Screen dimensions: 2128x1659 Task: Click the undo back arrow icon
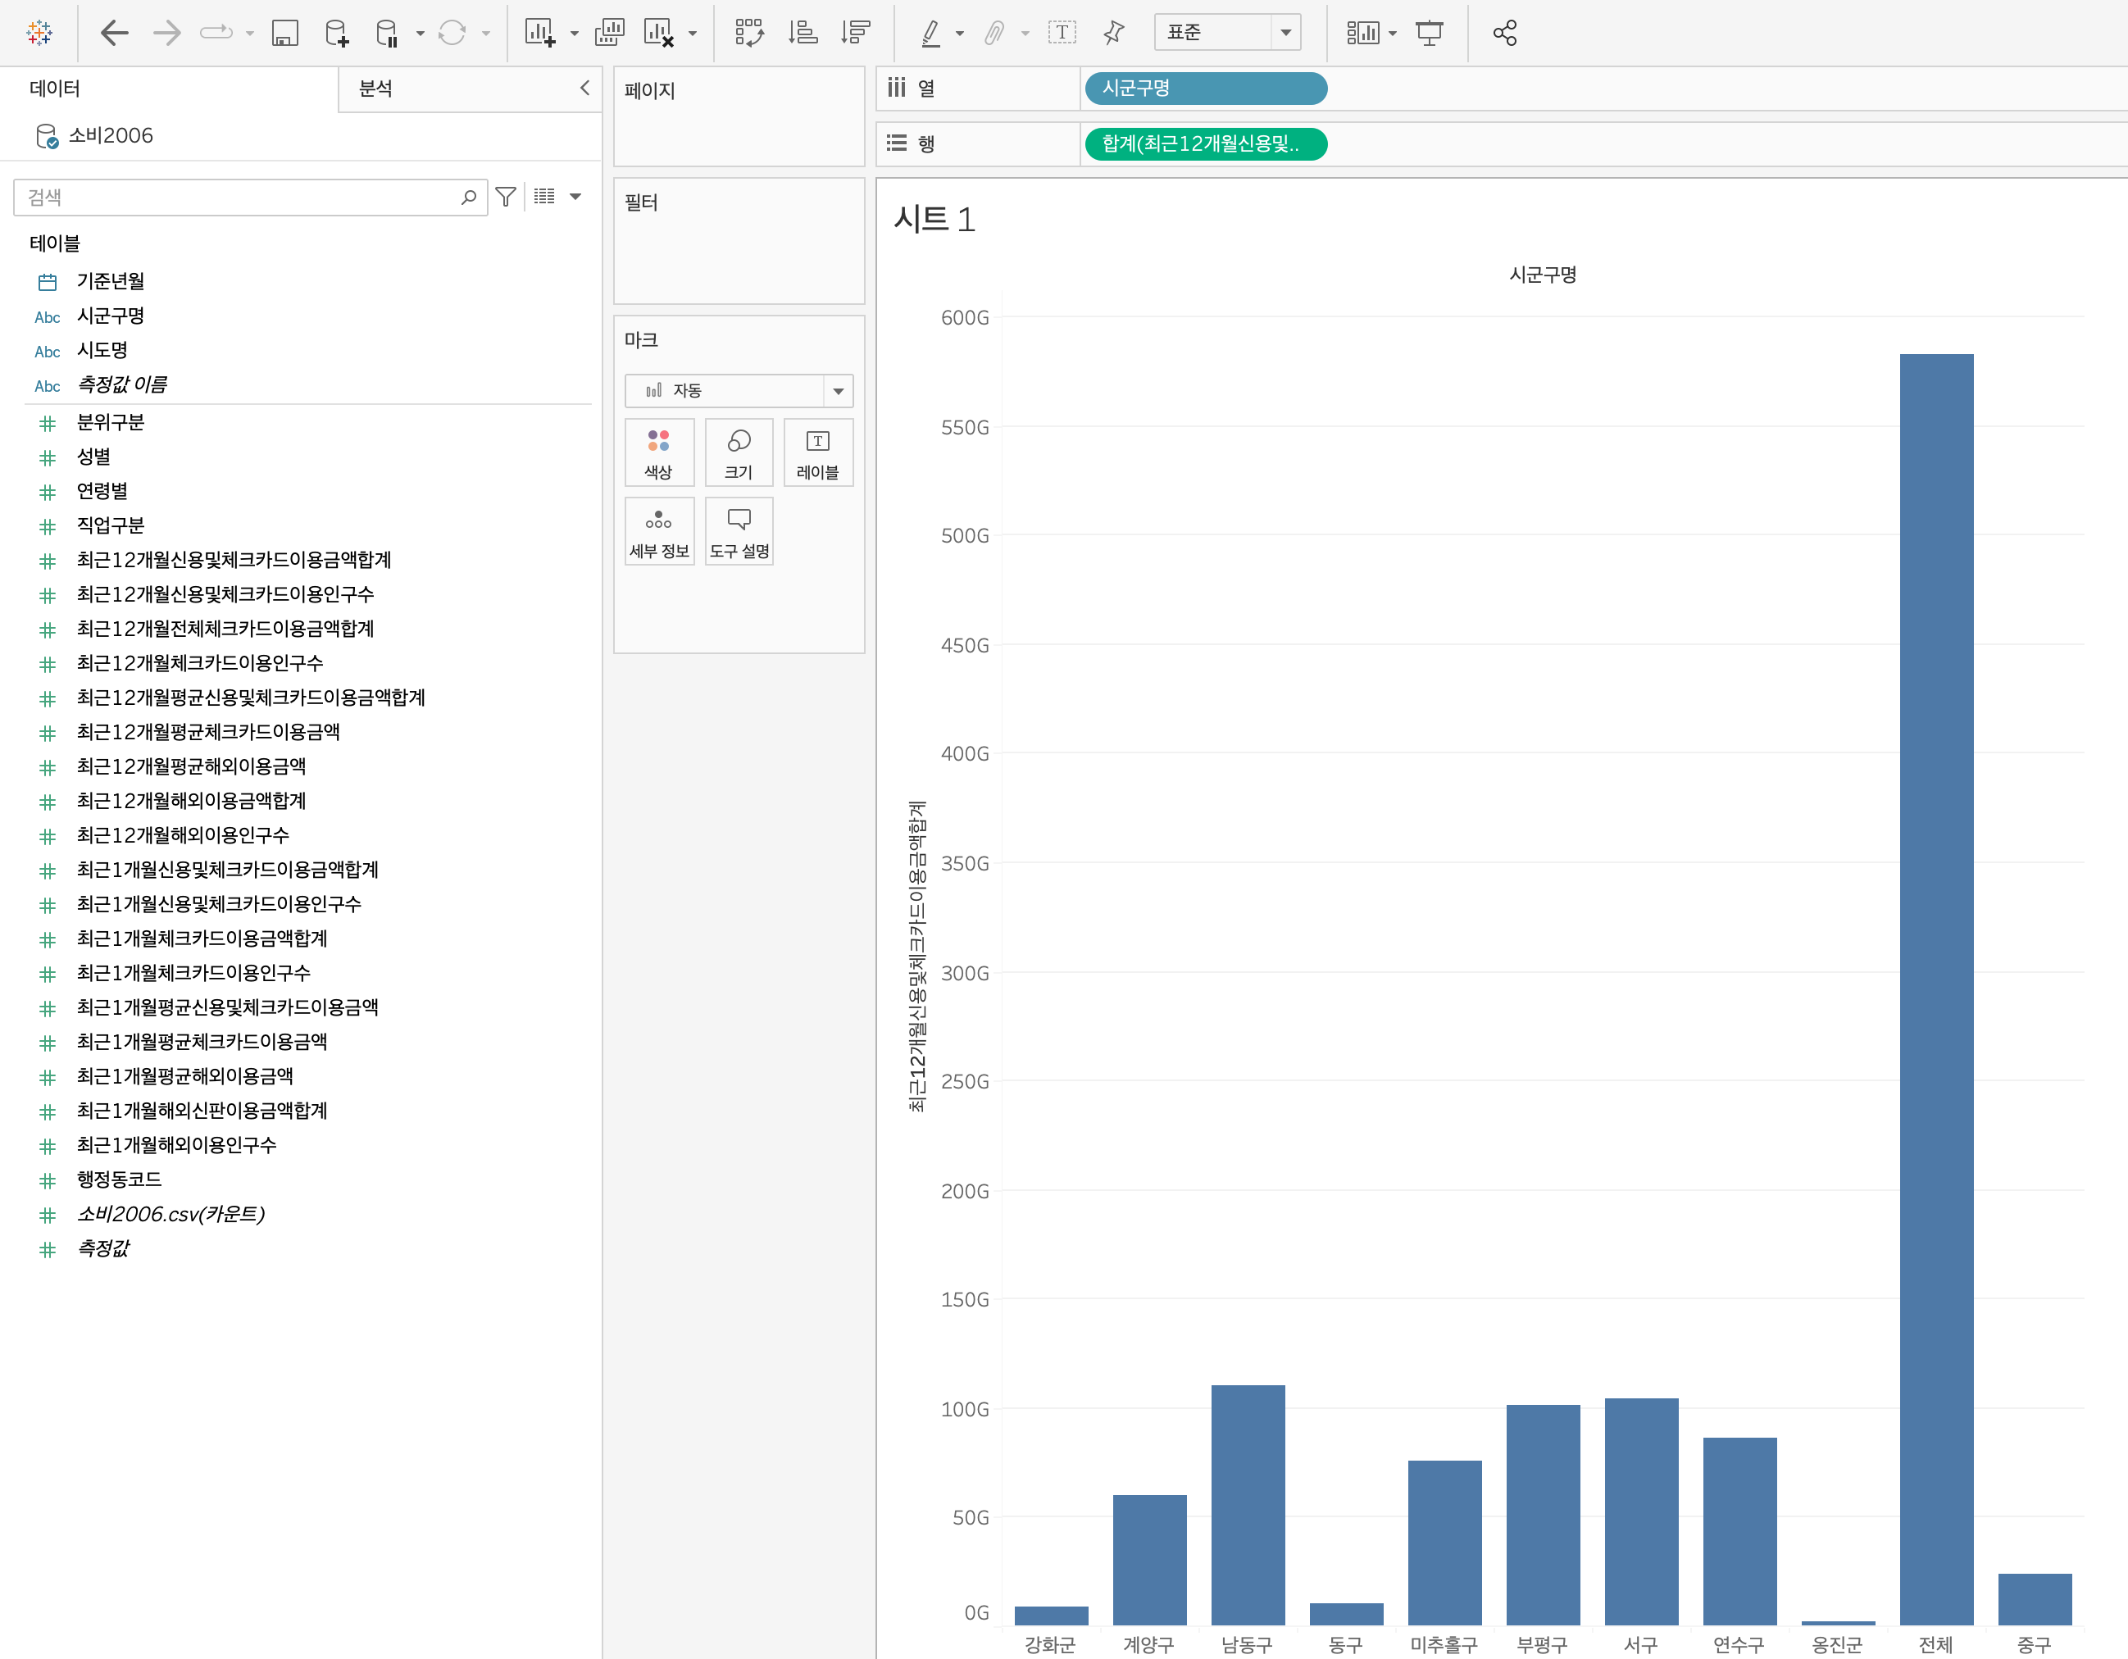pos(115,33)
